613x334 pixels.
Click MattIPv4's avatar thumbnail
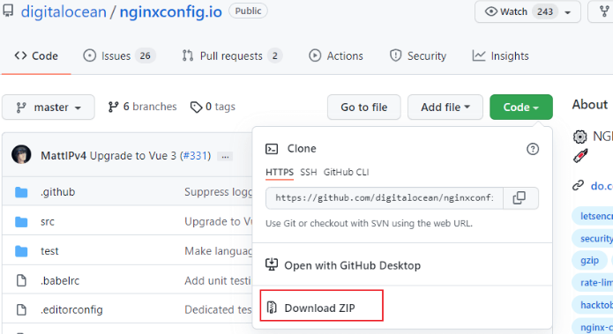point(21,155)
